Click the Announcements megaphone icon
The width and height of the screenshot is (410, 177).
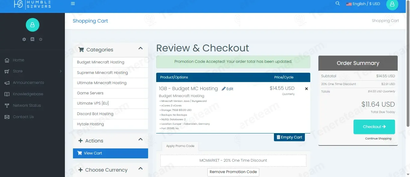click(7, 83)
